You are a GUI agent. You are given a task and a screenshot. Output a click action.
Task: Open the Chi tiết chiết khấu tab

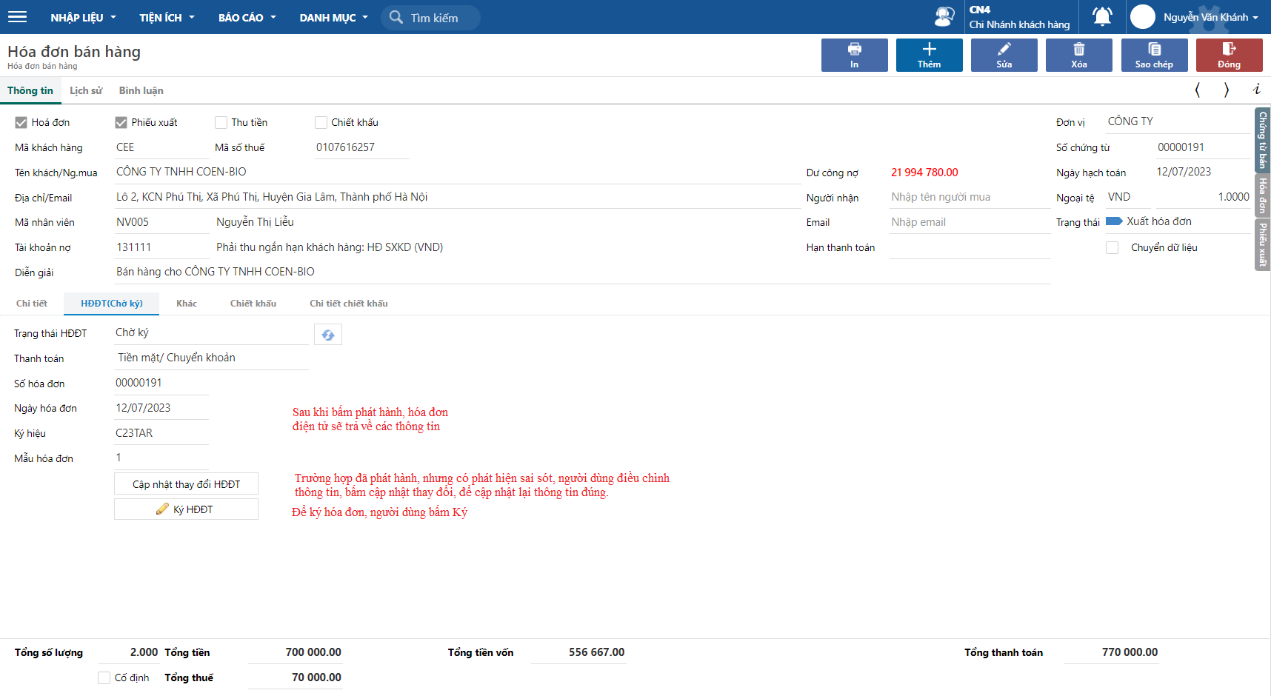pyautogui.click(x=348, y=304)
